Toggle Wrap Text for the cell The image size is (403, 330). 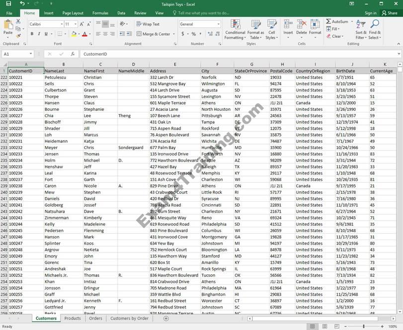148,24
